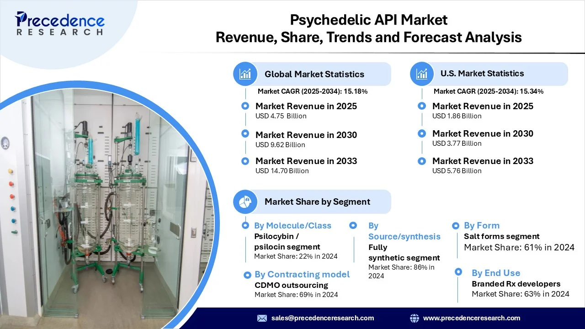The height and width of the screenshot is (329, 585).
Task: Click the Market Share by Segment pie icon
Action: tap(245, 202)
